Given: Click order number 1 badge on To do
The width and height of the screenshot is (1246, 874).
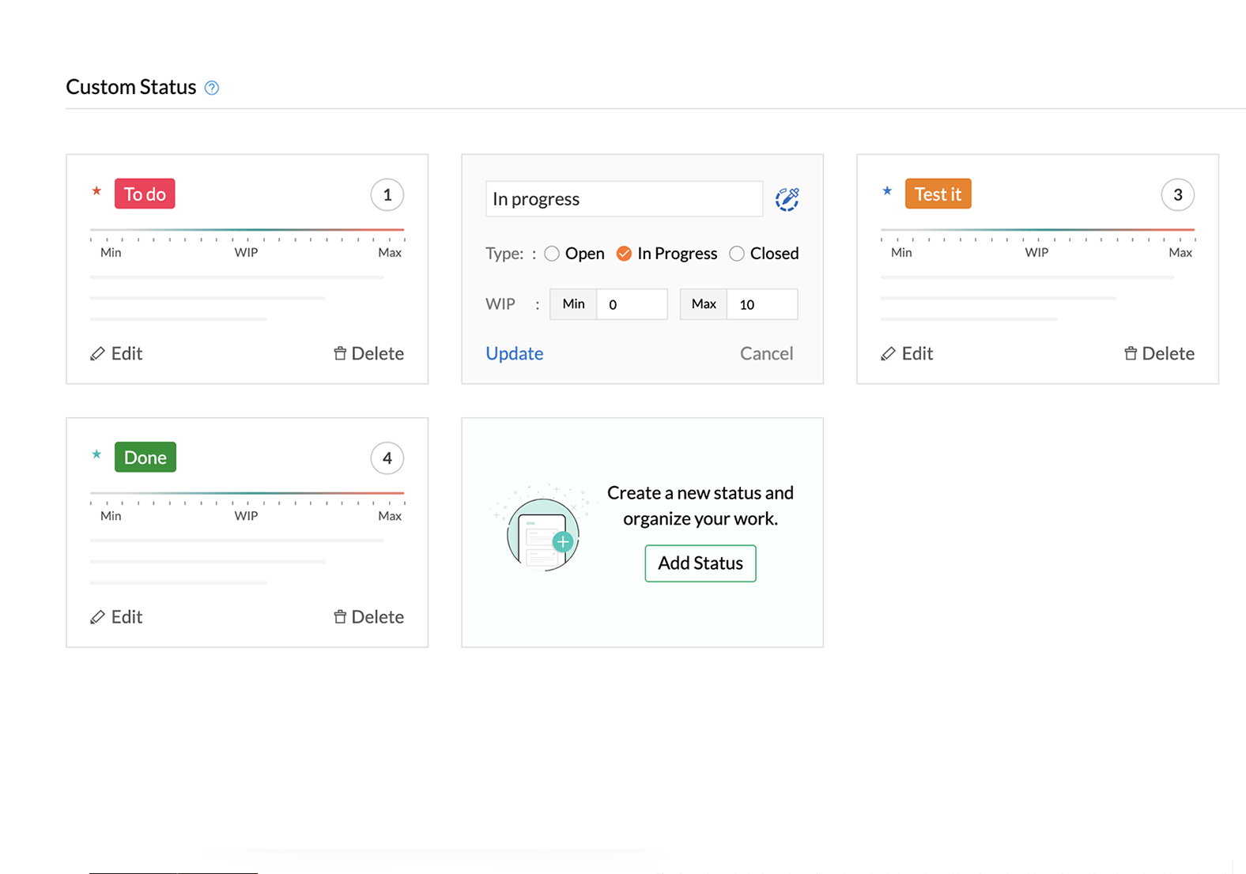Looking at the screenshot, I should click(387, 195).
